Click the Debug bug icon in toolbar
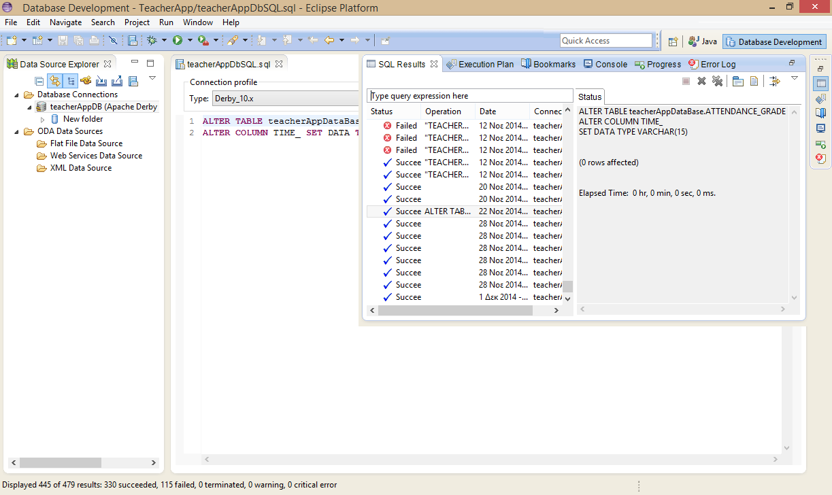832x495 pixels. tap(152, 41)
